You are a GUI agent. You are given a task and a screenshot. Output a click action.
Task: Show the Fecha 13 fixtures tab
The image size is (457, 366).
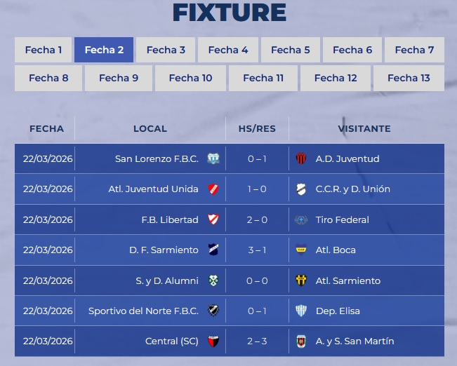click(x=409, y=78)
